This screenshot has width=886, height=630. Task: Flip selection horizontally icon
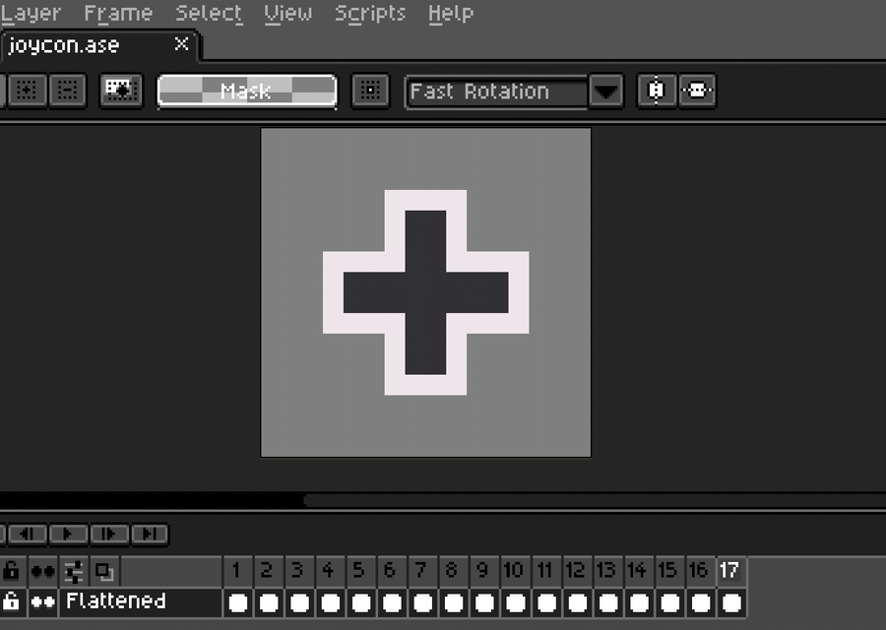click(656, 91)
